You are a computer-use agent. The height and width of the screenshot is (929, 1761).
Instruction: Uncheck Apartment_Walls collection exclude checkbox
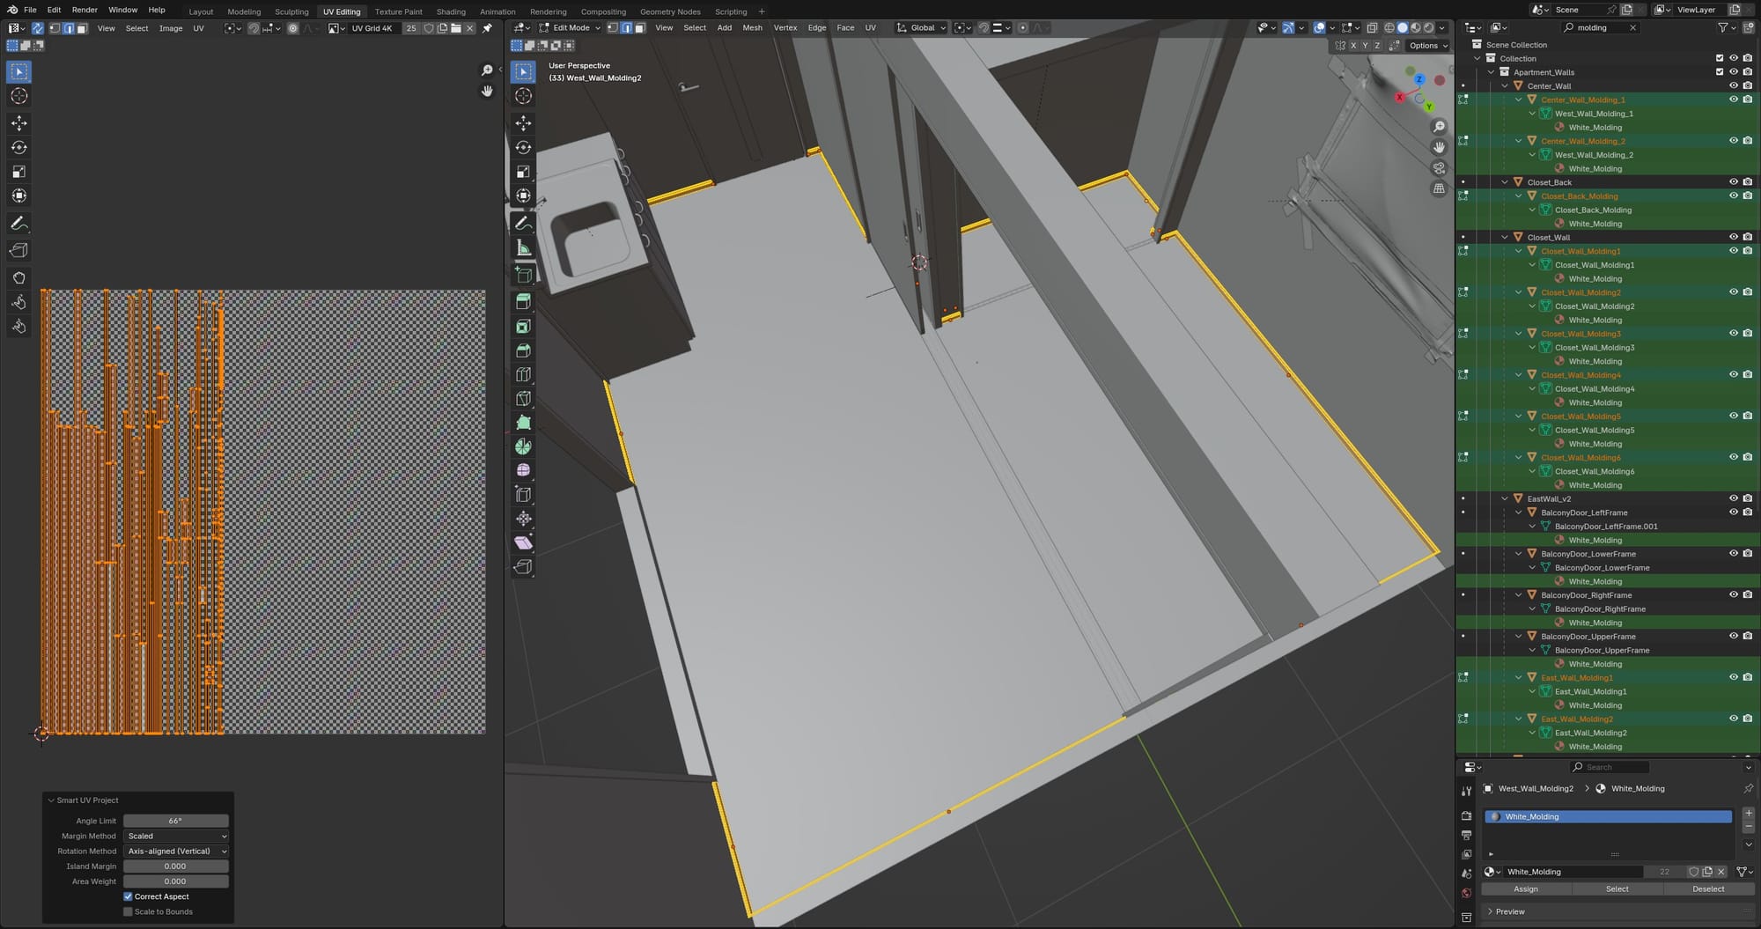pos(1720,72)
